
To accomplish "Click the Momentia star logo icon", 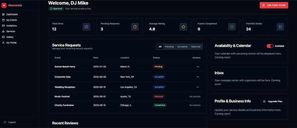I will tap(4, 5).
